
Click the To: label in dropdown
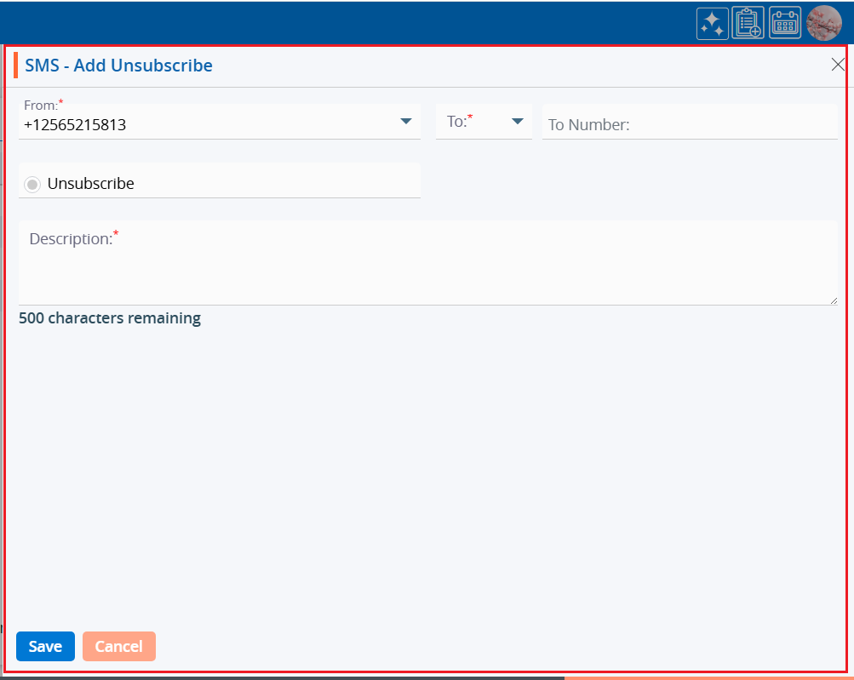point(459,122)
